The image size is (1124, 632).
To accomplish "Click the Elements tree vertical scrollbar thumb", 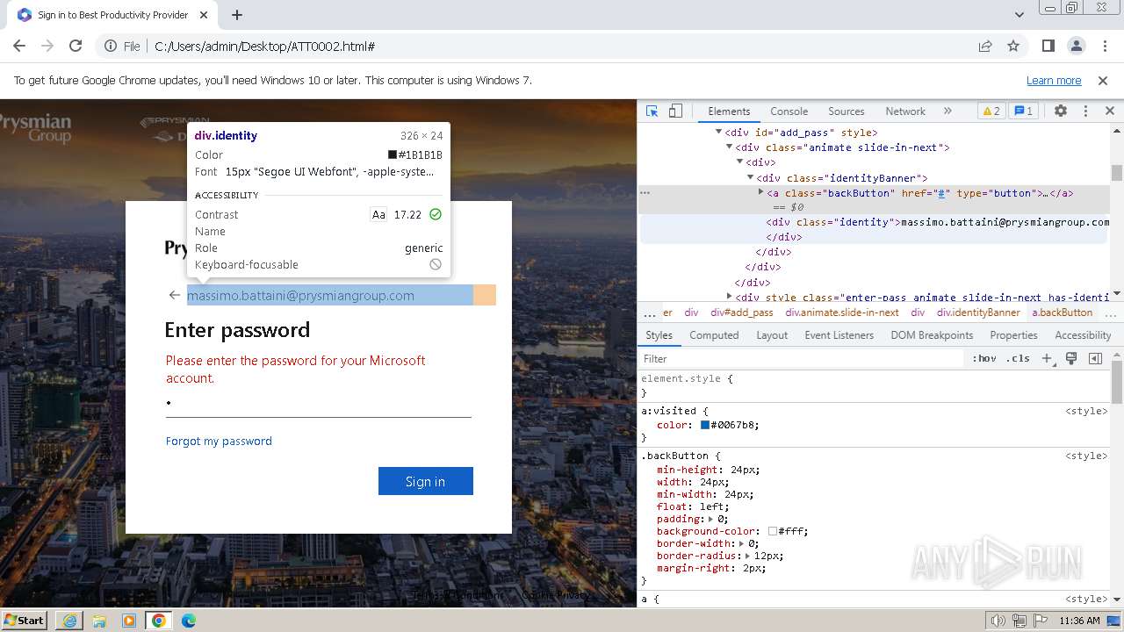I will [1117, 172].
